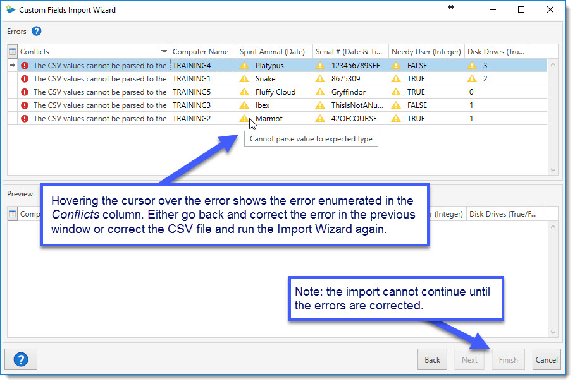Open the large help button at bottom left
This screenshot has height=384, width=575.
pyautogui.click(x=21, y=359)
